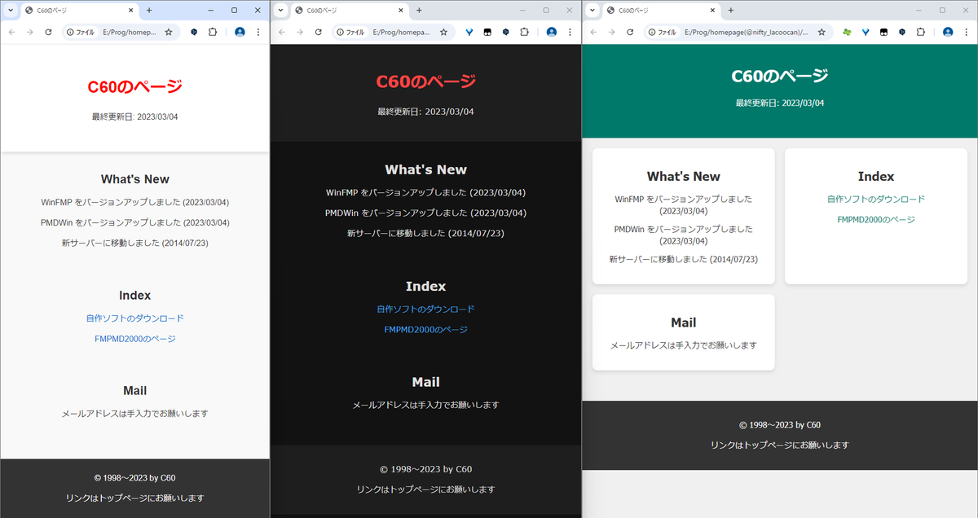Image resolution: width=978 pixels, height=518 pixels.
Task: Close the C60 tab in green-header window
Action: tap(712, 10)
